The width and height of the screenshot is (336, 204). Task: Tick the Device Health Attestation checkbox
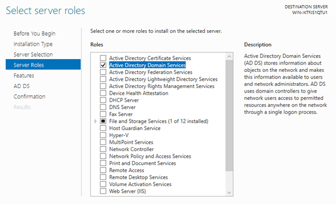point(103,93)
